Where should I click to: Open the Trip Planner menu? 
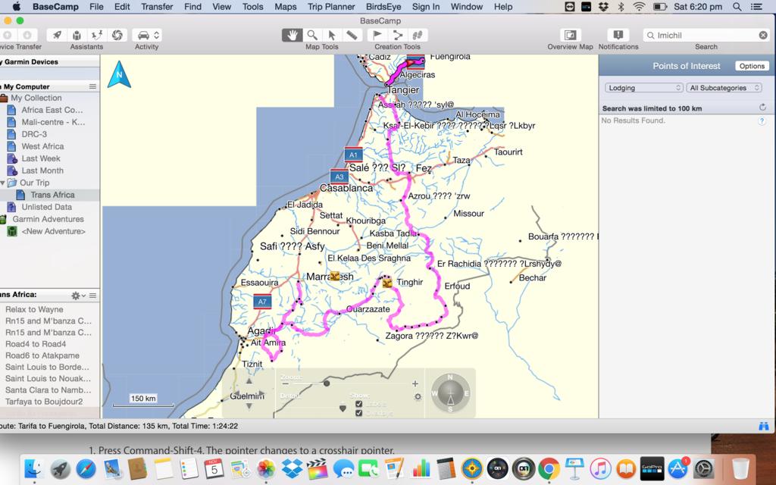[x=331, y=6]
